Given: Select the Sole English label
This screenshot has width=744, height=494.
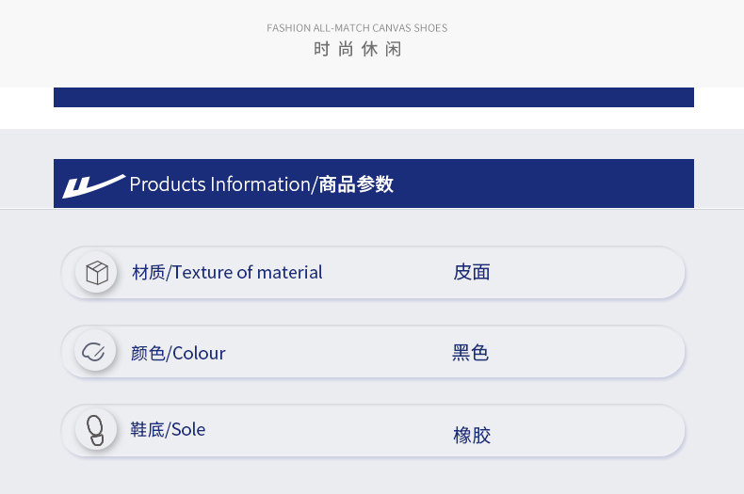Looking at the screenshot, I should click(188, 430).
